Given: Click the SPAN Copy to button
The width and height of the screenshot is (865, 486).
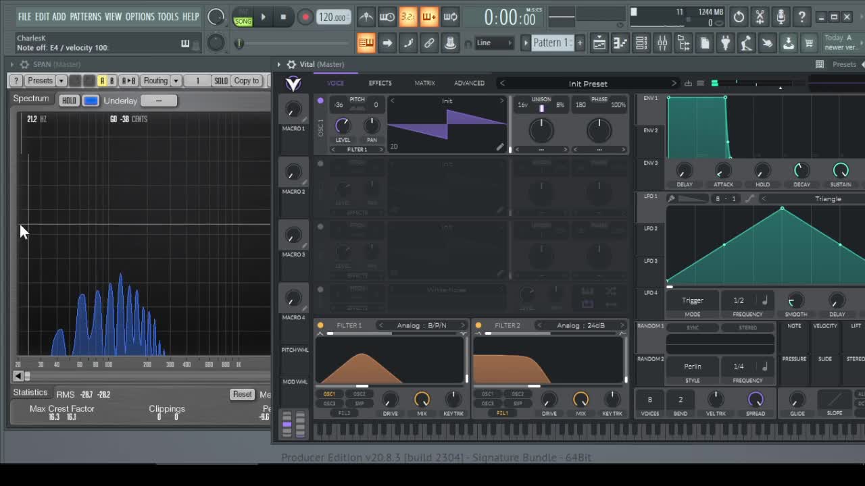Looking at the screenshot, I should pyautogui.click(x=247, y=80).
